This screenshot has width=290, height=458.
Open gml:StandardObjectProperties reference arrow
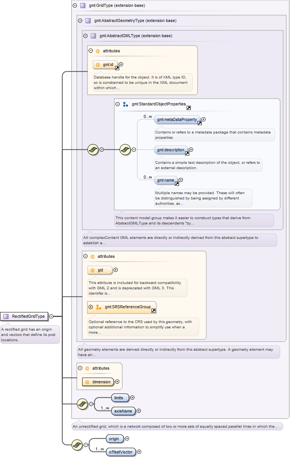(x=189, y=108)
